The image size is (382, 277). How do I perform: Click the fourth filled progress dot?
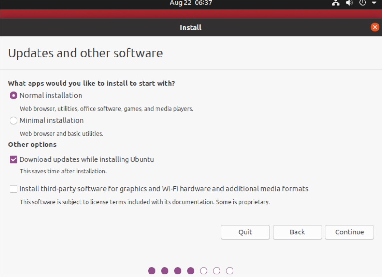[x=191, y=271]
